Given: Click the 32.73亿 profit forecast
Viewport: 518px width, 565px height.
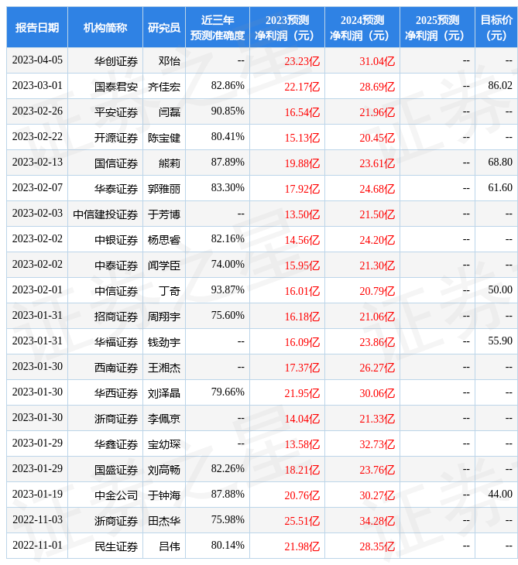Looking at the screenshot, I should pos(377,445).
